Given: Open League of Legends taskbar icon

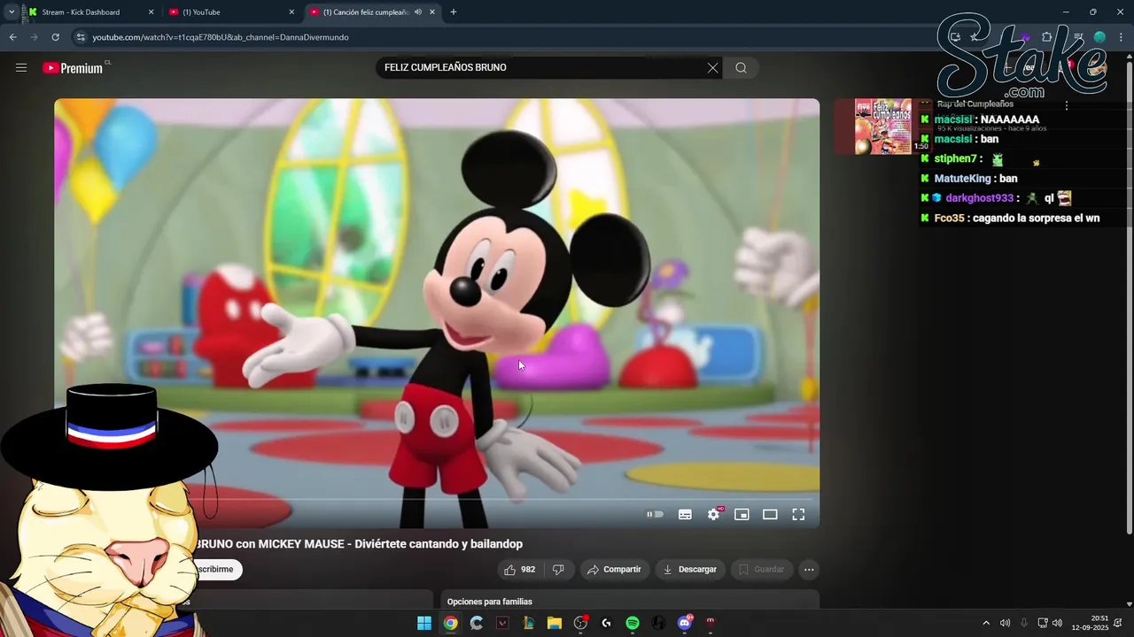Looking at the screenshot, I should (529, 623).
